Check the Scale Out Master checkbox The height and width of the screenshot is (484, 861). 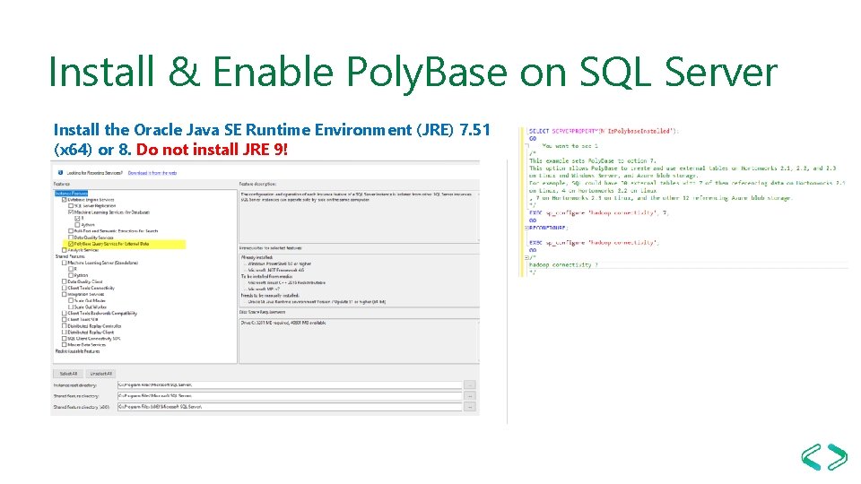[x=71, y=301]
